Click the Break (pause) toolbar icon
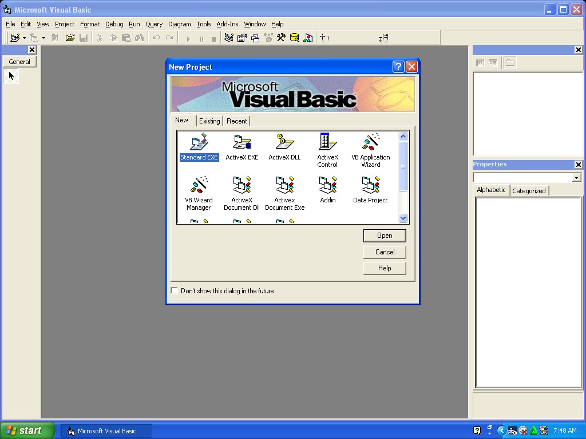Image resolution: width=586 pixels, height=439 pixels. [201, 38]
